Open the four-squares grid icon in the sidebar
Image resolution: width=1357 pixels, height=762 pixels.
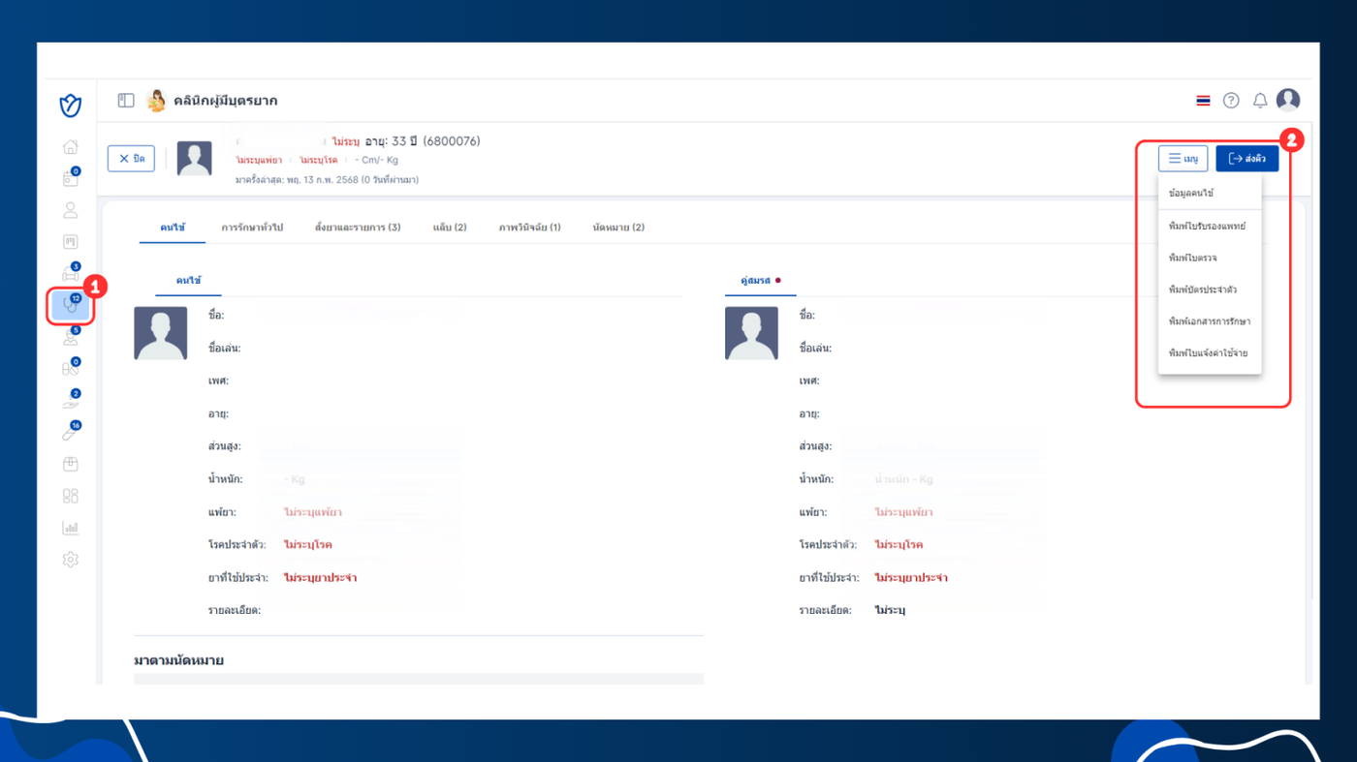tap(70, 496)
